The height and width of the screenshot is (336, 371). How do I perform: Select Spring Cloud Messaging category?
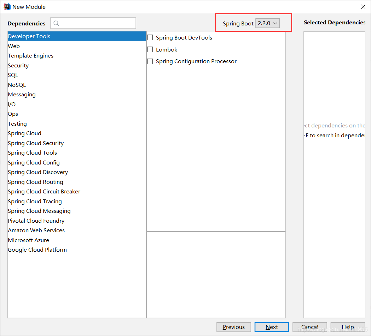pos(77,211)
